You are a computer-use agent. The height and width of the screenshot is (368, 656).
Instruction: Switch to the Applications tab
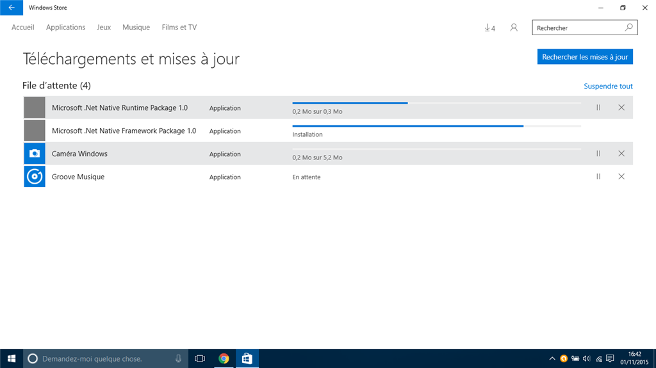pos(66,27)
